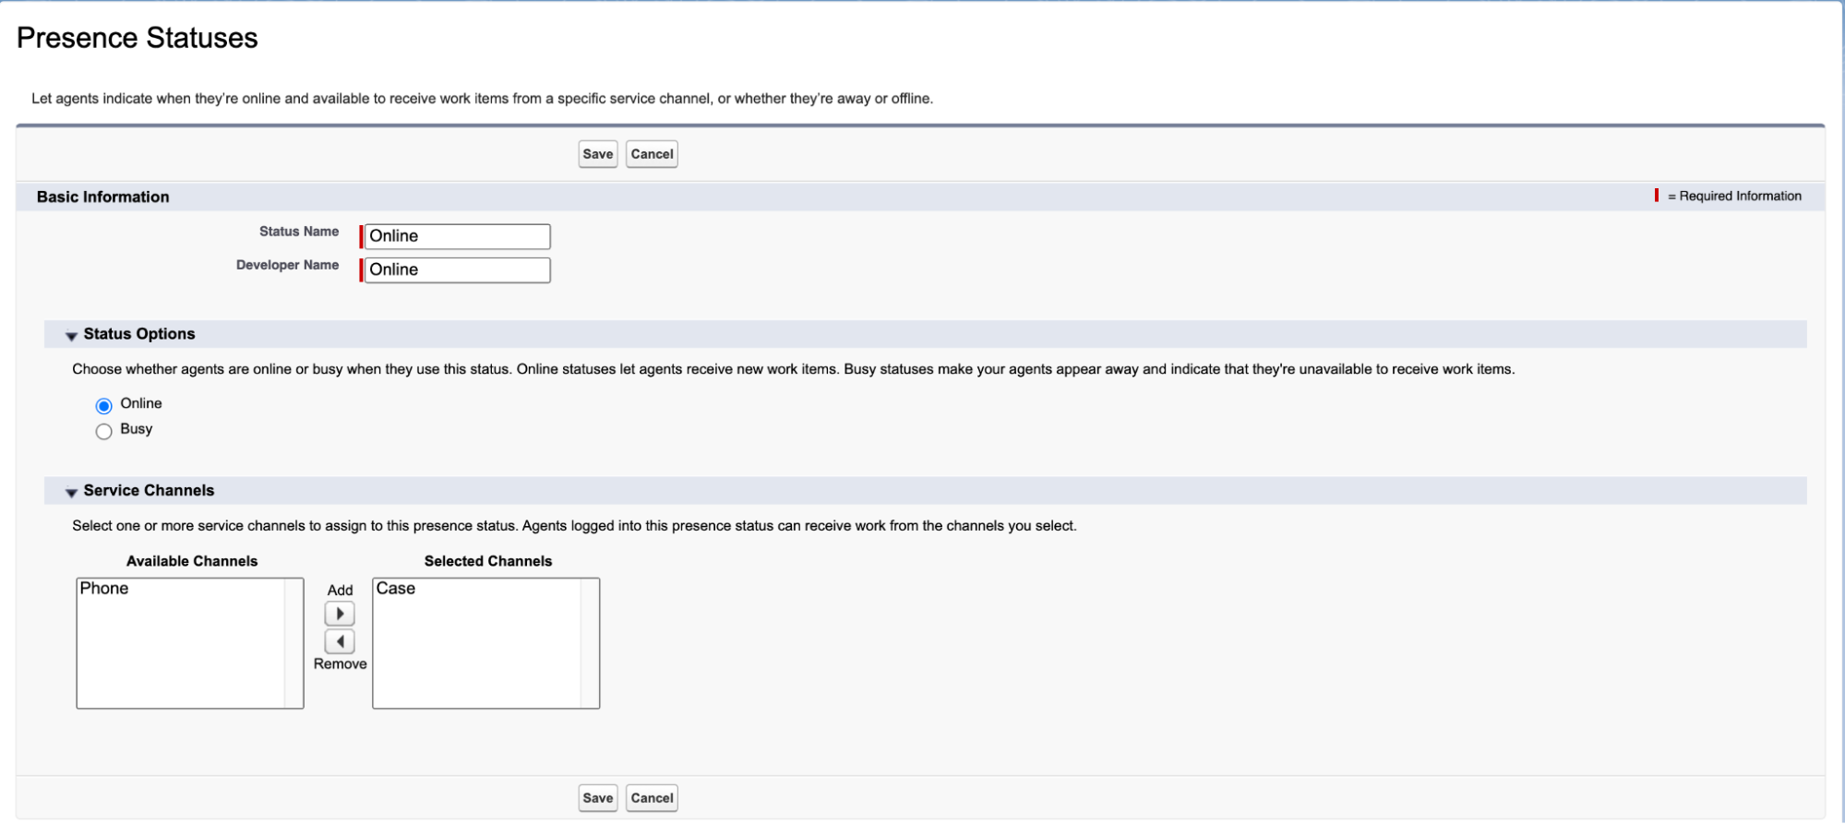Select Case in Selected Channels list

396,589
